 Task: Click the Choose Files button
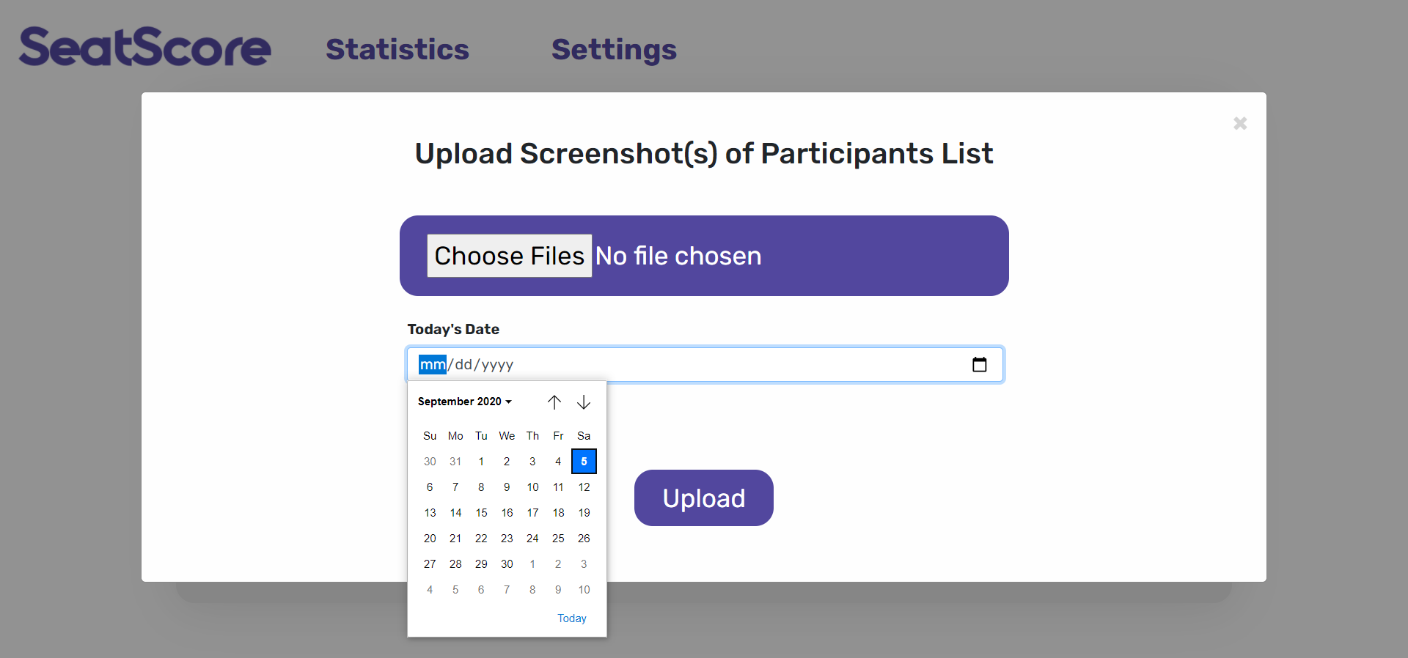(509, 256)
